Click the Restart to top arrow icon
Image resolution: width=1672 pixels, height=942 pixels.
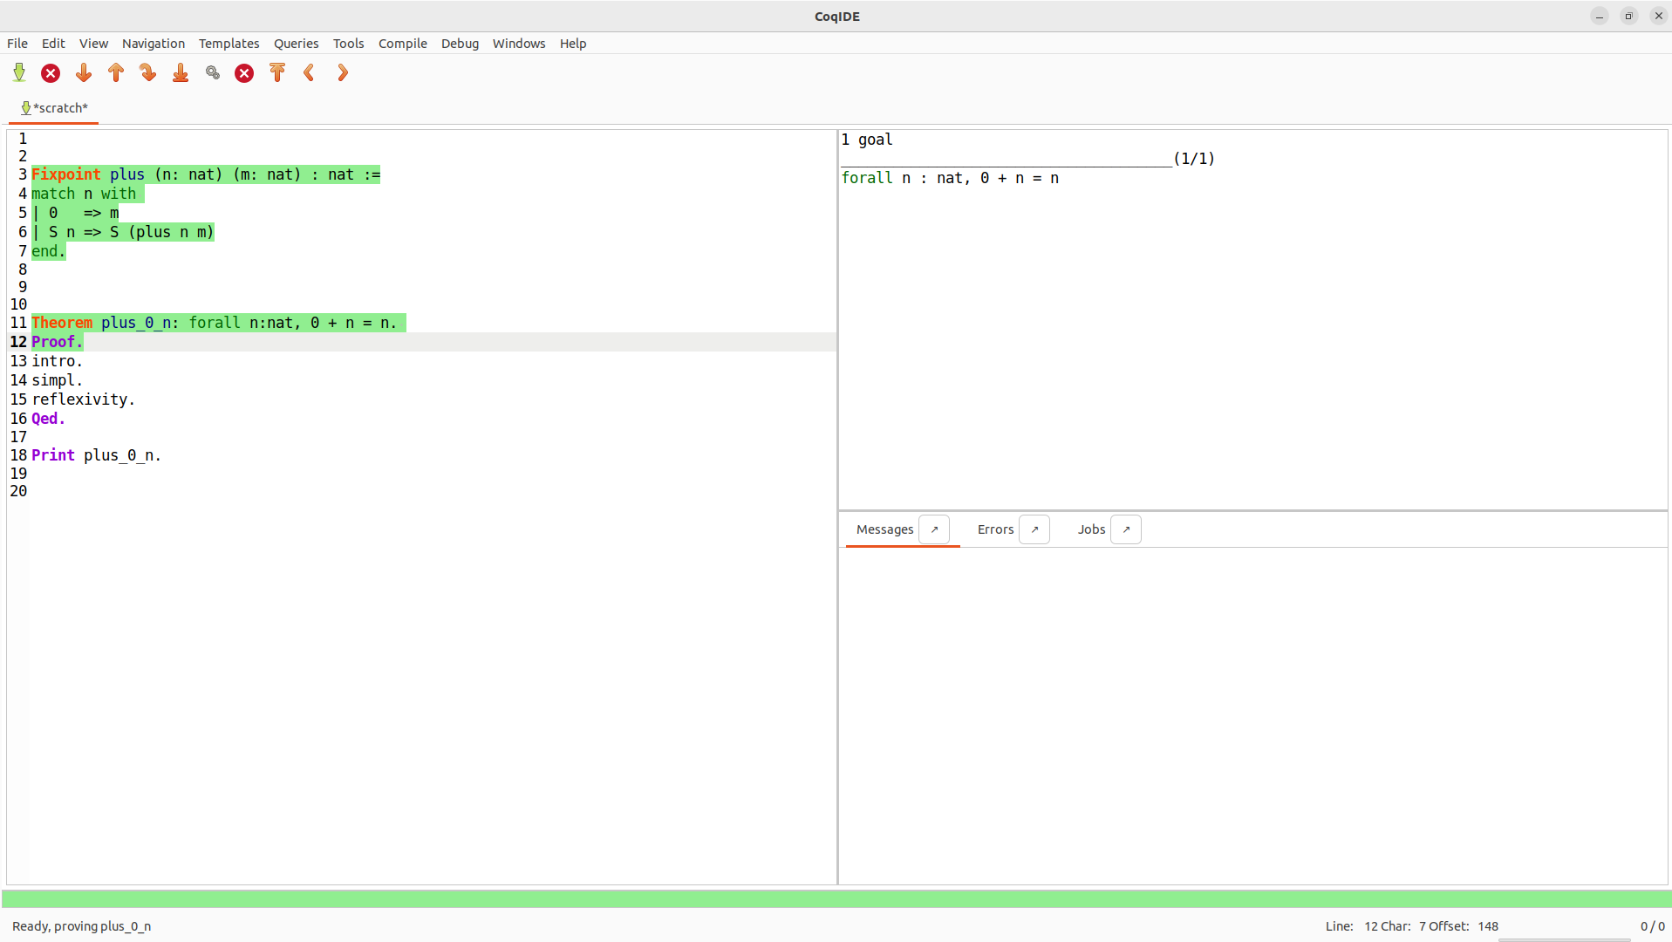[277, 73]
